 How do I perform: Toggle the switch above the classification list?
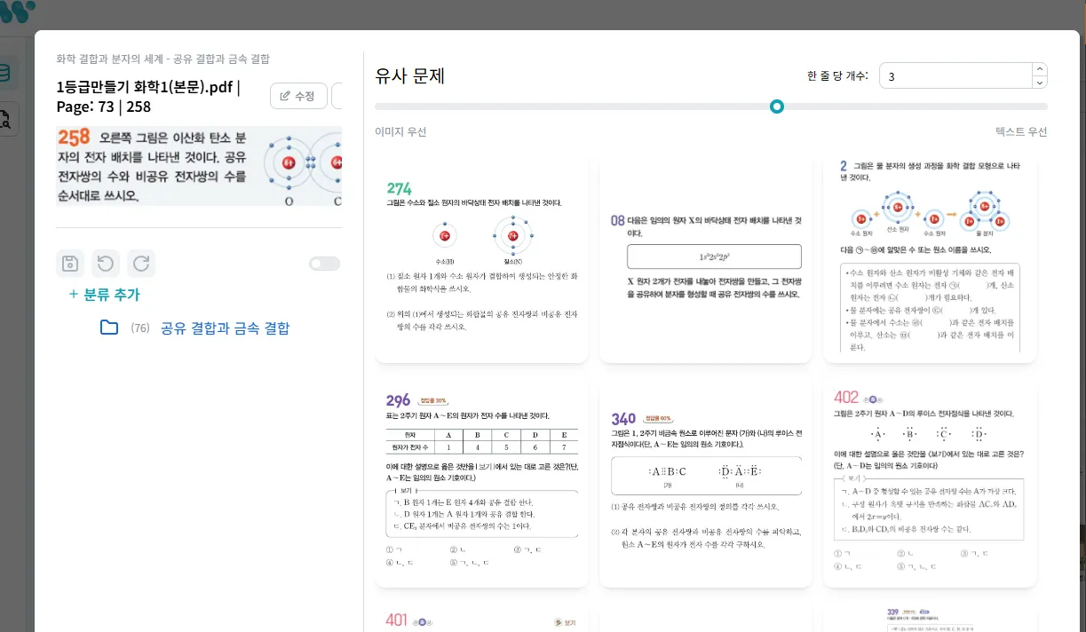324,264
